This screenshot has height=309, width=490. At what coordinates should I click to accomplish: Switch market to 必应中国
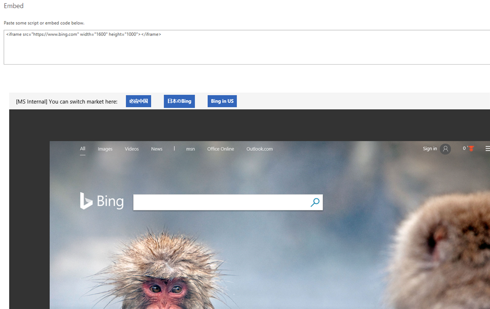(138, 101)
